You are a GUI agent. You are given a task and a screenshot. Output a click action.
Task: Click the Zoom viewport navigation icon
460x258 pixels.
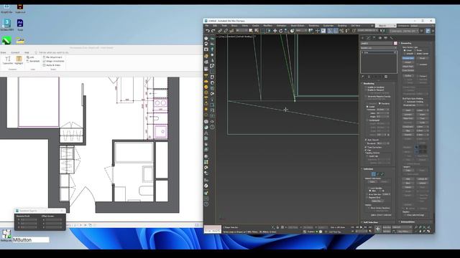point(416,227)
